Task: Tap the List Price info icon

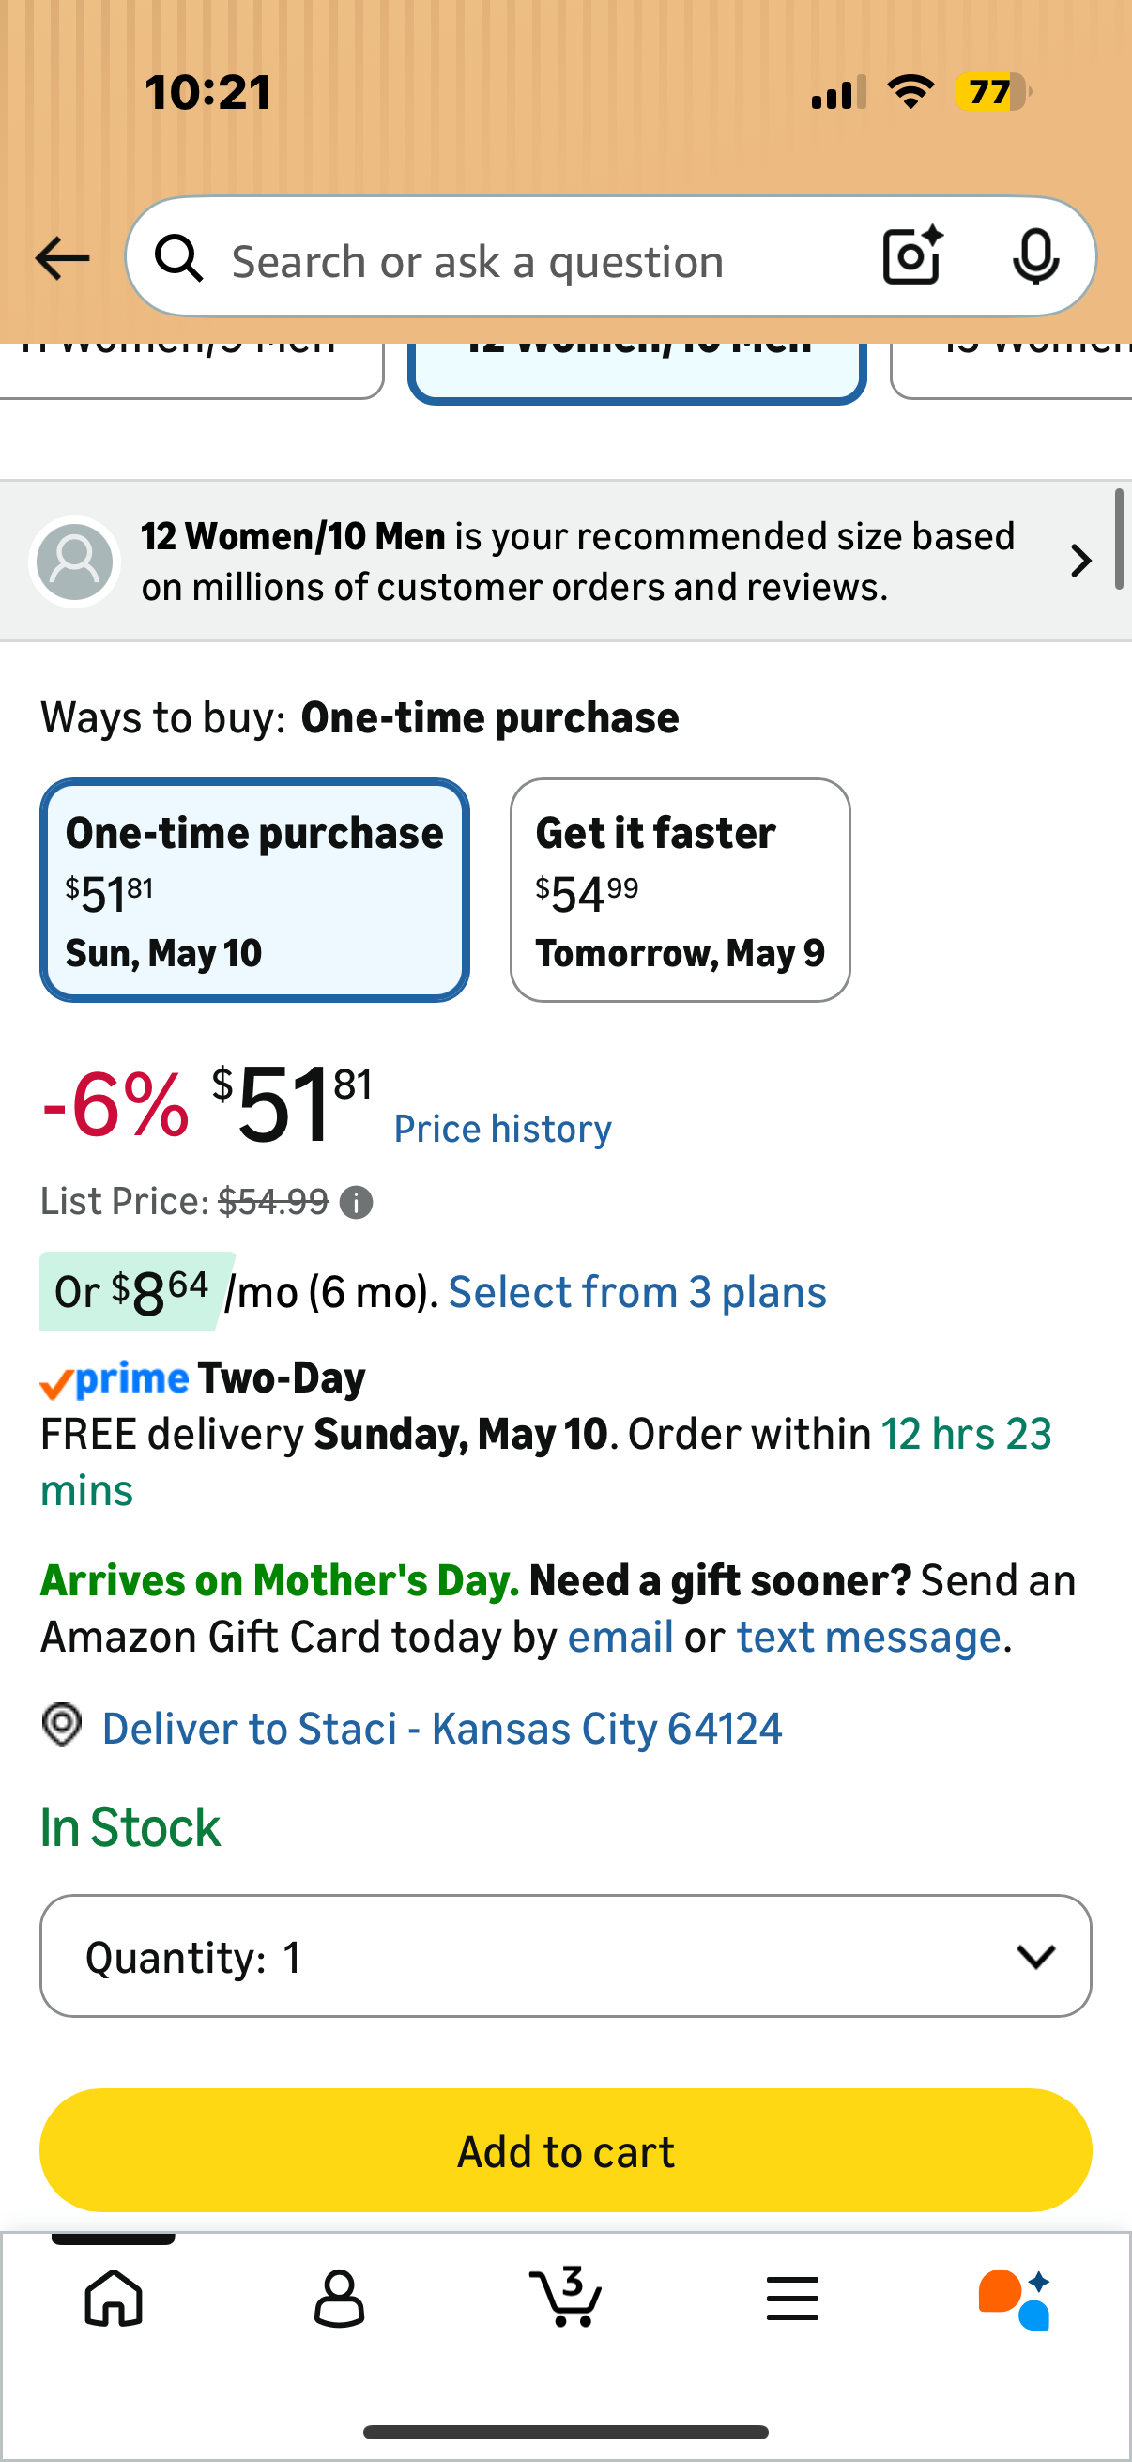Action: pos(357,1202)
